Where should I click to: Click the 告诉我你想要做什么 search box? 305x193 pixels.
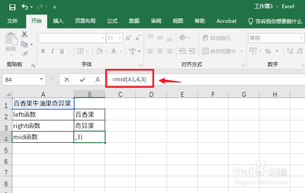pyautogui.click(x=275, y=21)
